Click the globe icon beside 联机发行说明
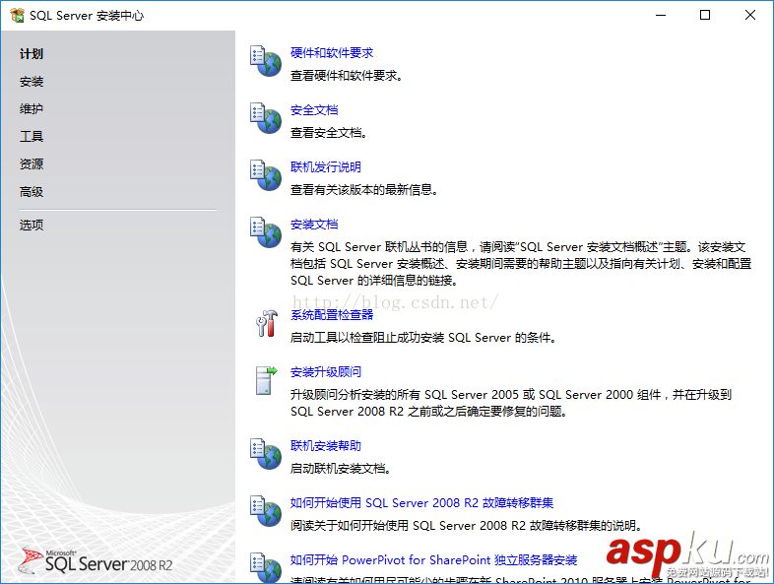Screen dimensions: 774x584 tap(266, 175)
